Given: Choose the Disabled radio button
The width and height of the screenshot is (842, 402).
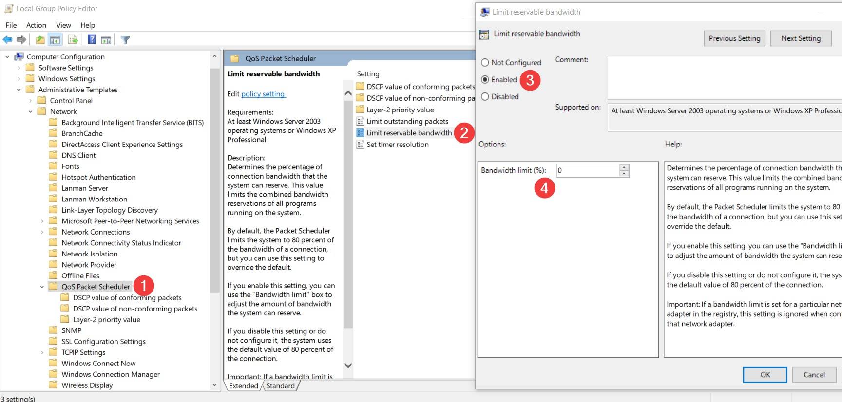Looking at the screenshot, I should click(485, 97).
